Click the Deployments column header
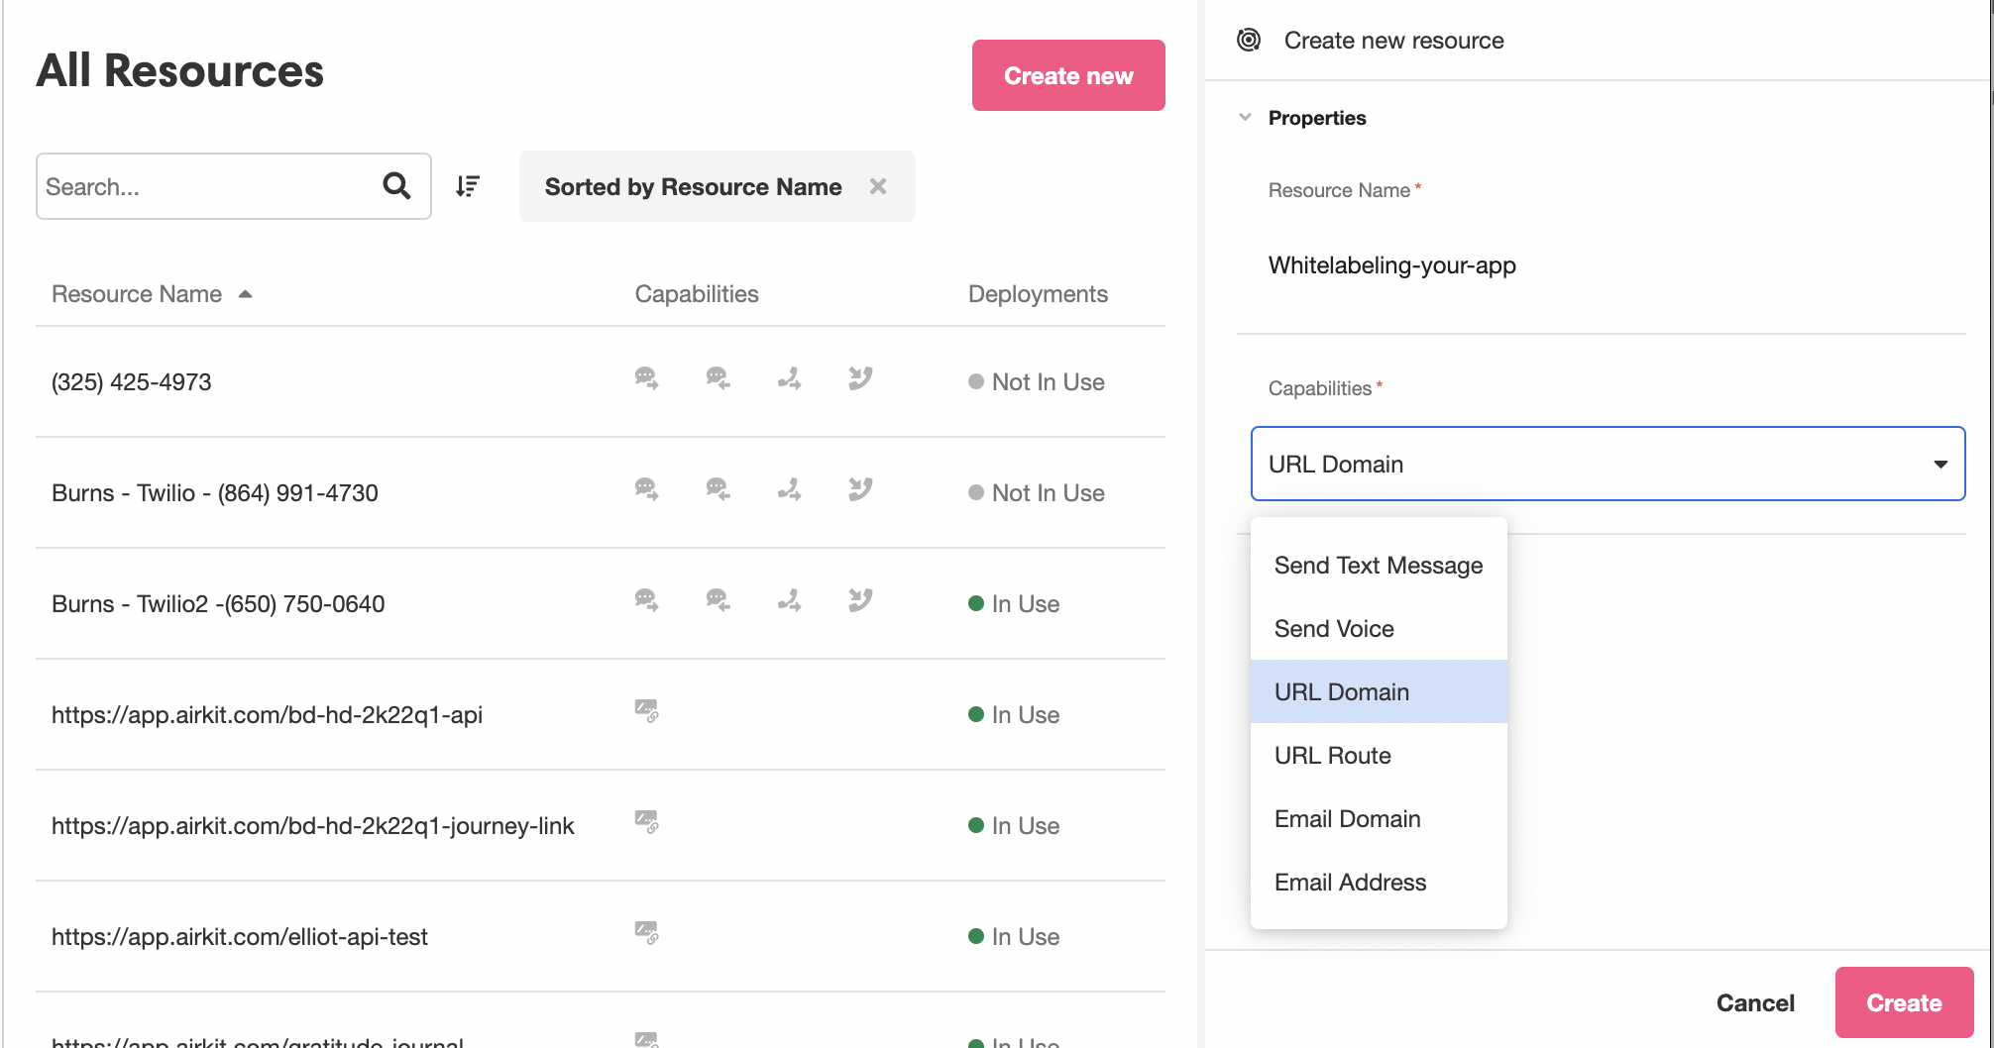The height and width of the screenshot is (1048, 1994). click(1038, 294)
